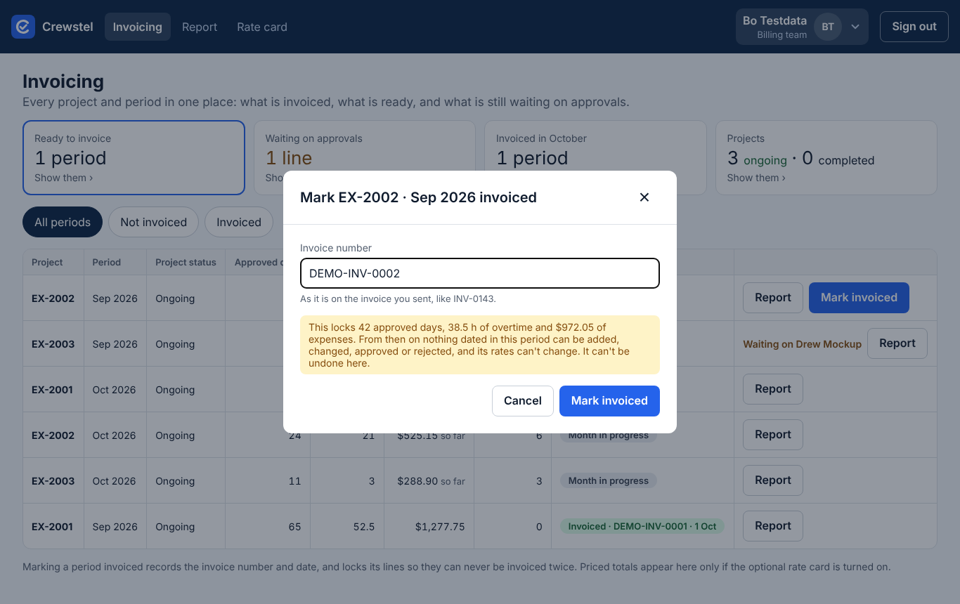The width and height of the screenshot is (960, 604).
Task: Click the Invoicing page heading
Action: [63, 81]
